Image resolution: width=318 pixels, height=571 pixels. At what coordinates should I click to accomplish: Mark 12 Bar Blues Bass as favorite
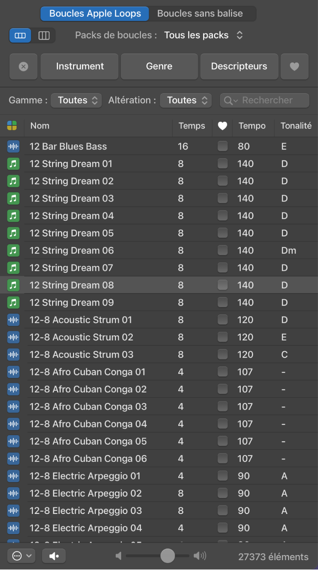(x=222, y=146)
